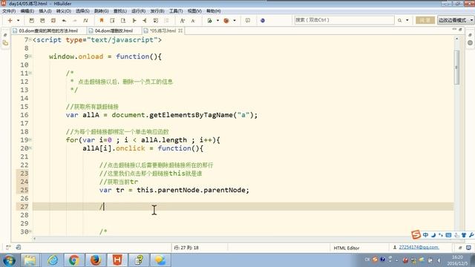The height and width of the screenshot is (267, 475).
Task: Click the HTML Editor status bar label
Action: pyautogui.click(x=347, y=248)
